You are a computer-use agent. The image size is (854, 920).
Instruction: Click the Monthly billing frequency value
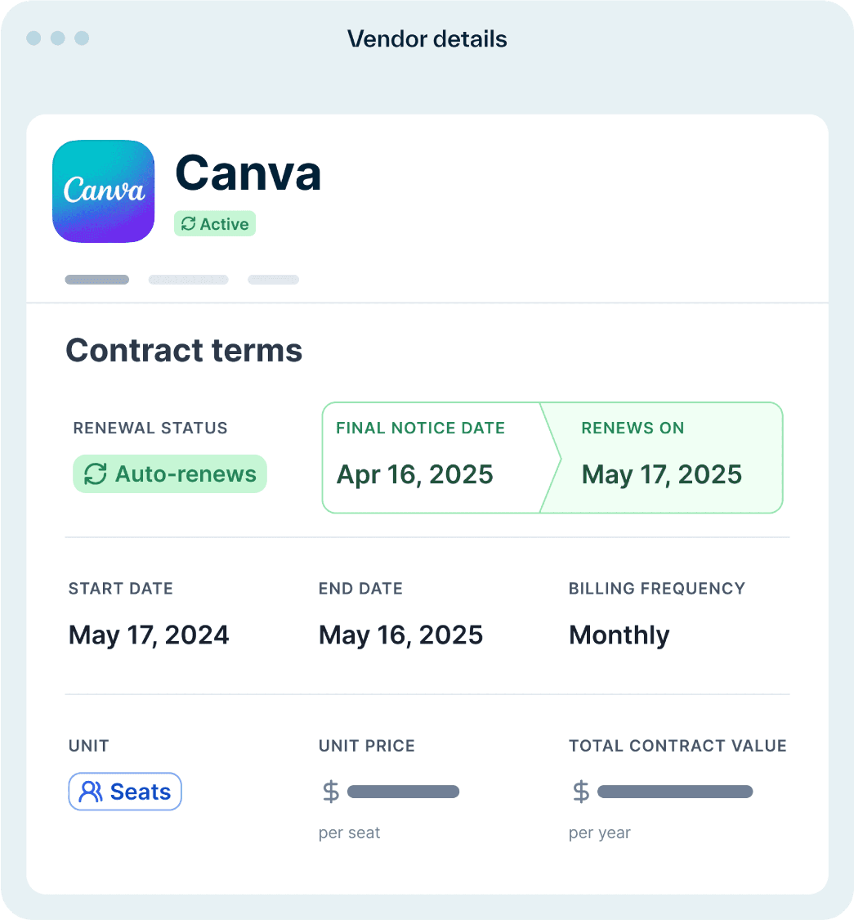(619, 635)
